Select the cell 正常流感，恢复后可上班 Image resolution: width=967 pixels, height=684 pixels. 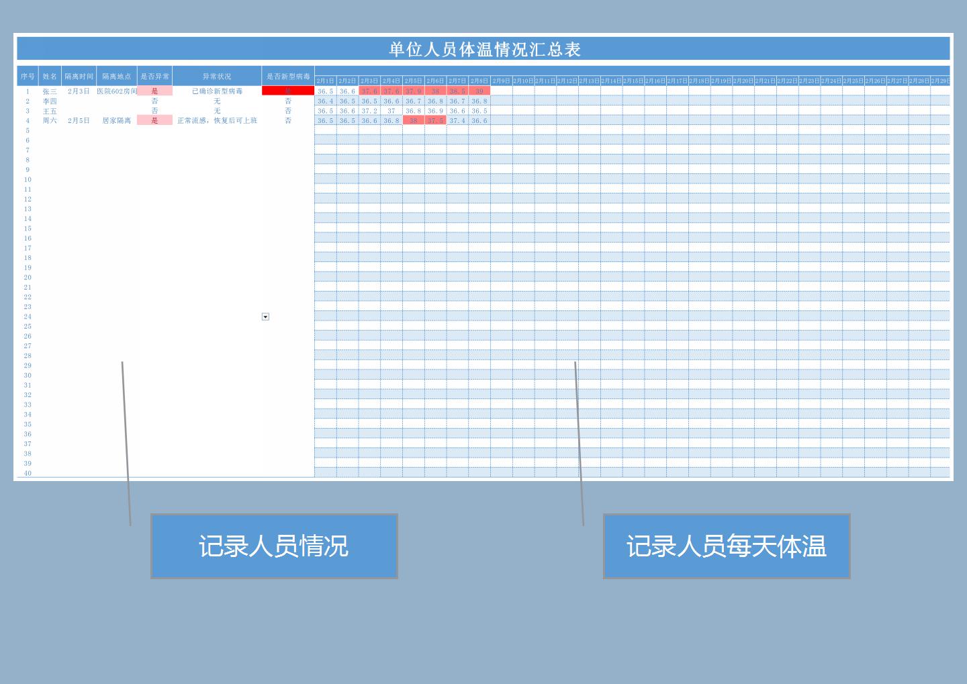(x=217, y=120)
